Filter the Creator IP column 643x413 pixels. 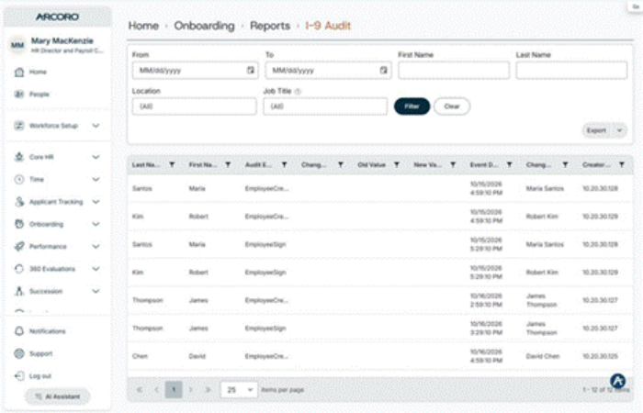pyautogui.click(x=622, y=164)
